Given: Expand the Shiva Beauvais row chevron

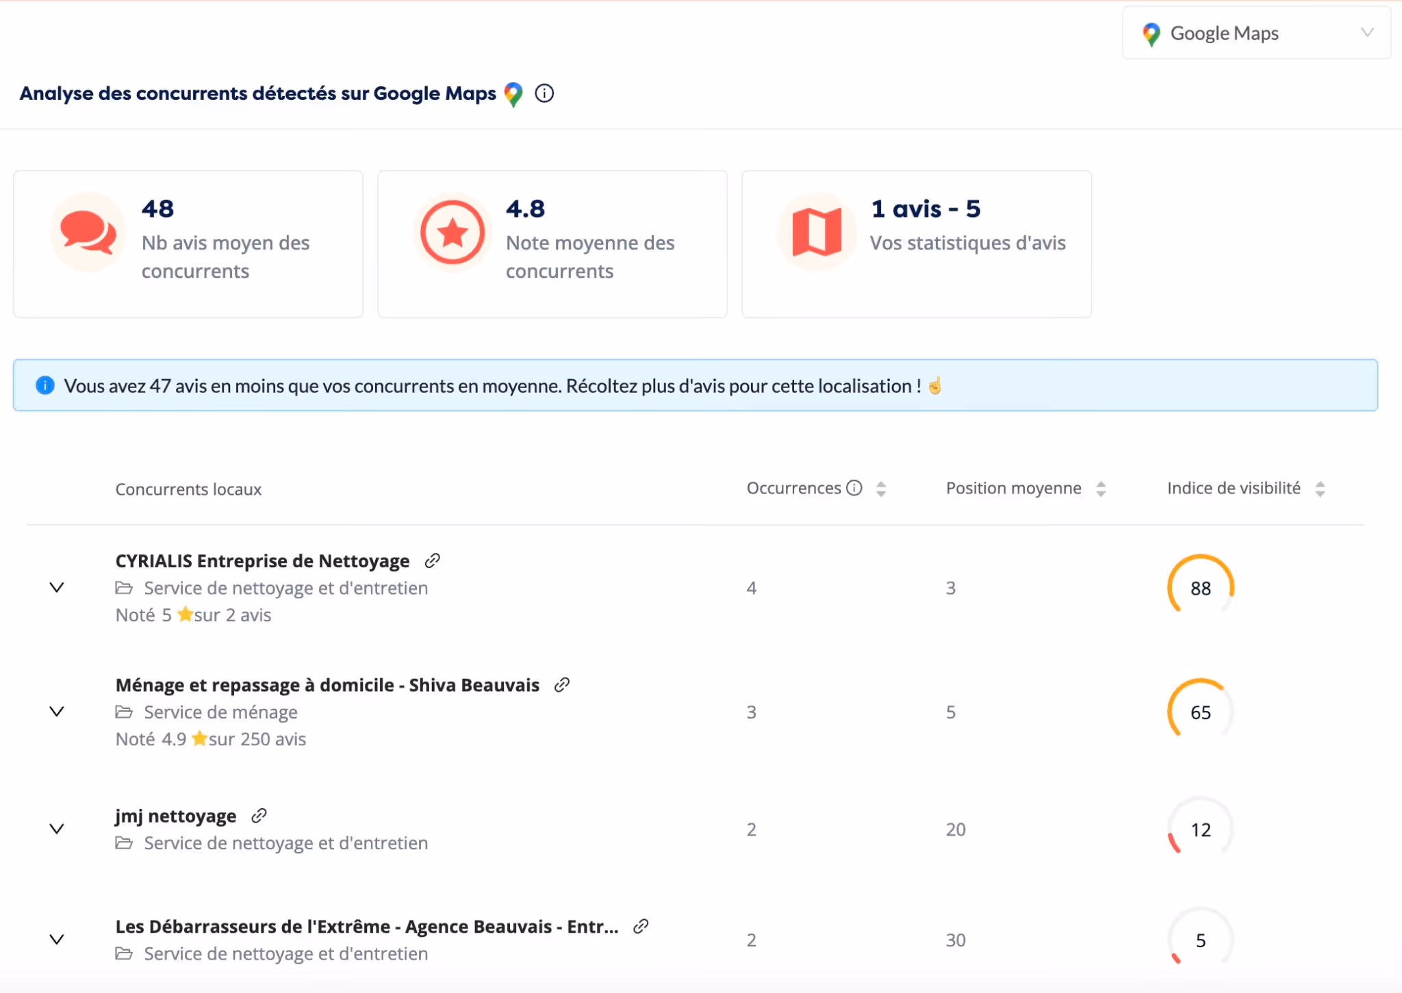Looking at the screenshot, I should pos(57,712).
